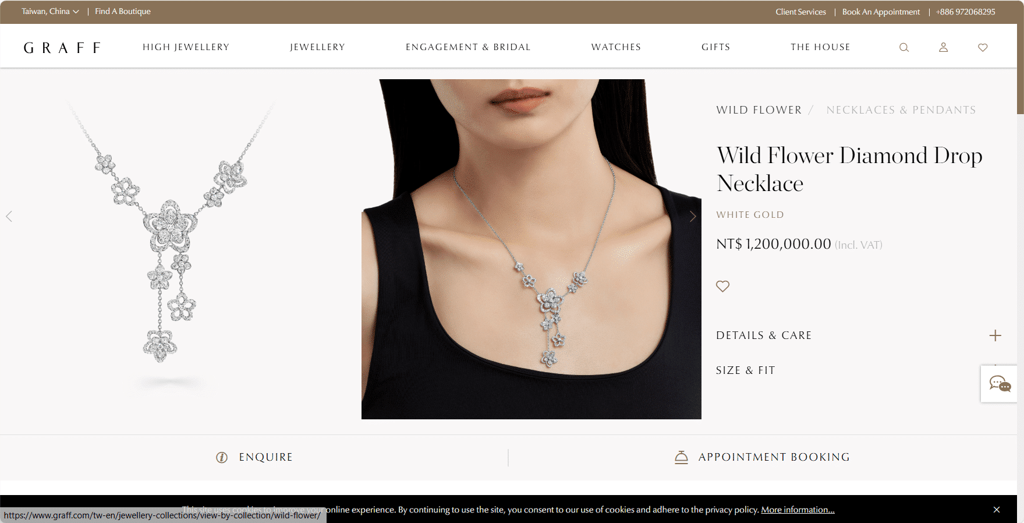Open the High Jewellery menu

pos(186,47)
